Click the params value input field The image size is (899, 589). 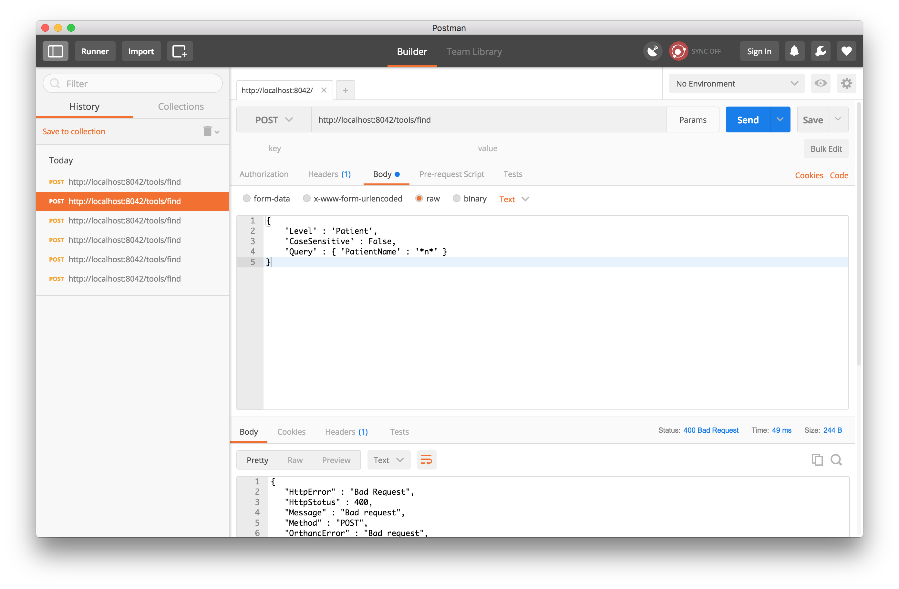pyautogui.click(x=570, y=149)
